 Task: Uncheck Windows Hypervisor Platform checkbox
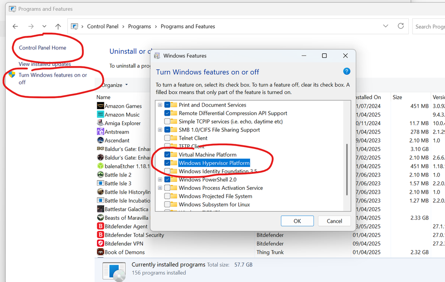pos(167,163)
